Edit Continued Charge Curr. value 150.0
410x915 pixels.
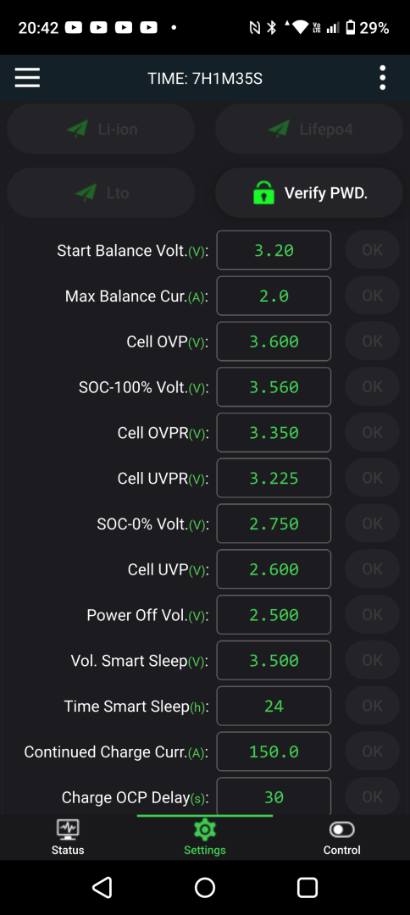(274, 751)
